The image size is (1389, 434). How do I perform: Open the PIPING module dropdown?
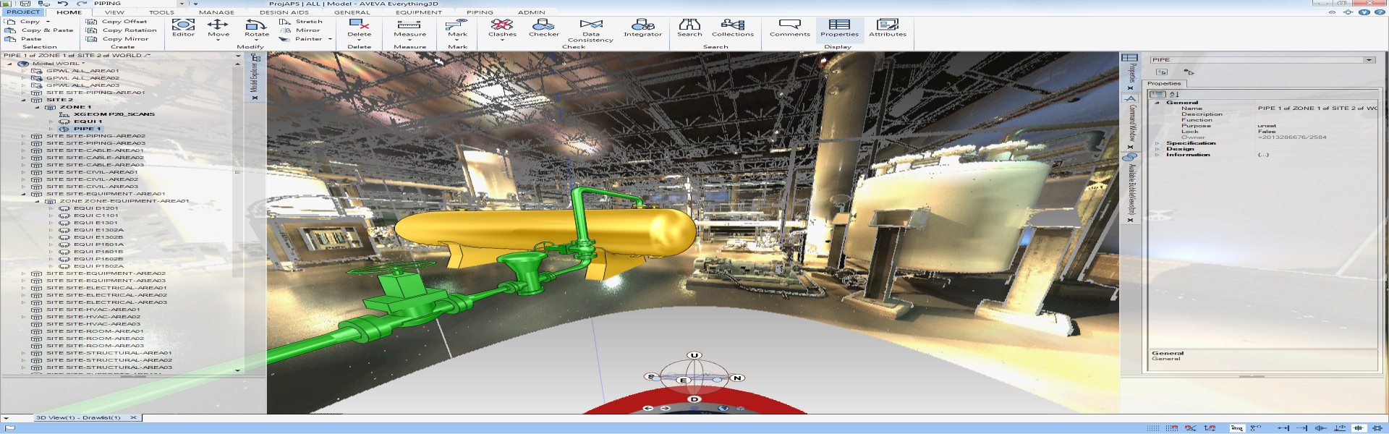point(182,4)
